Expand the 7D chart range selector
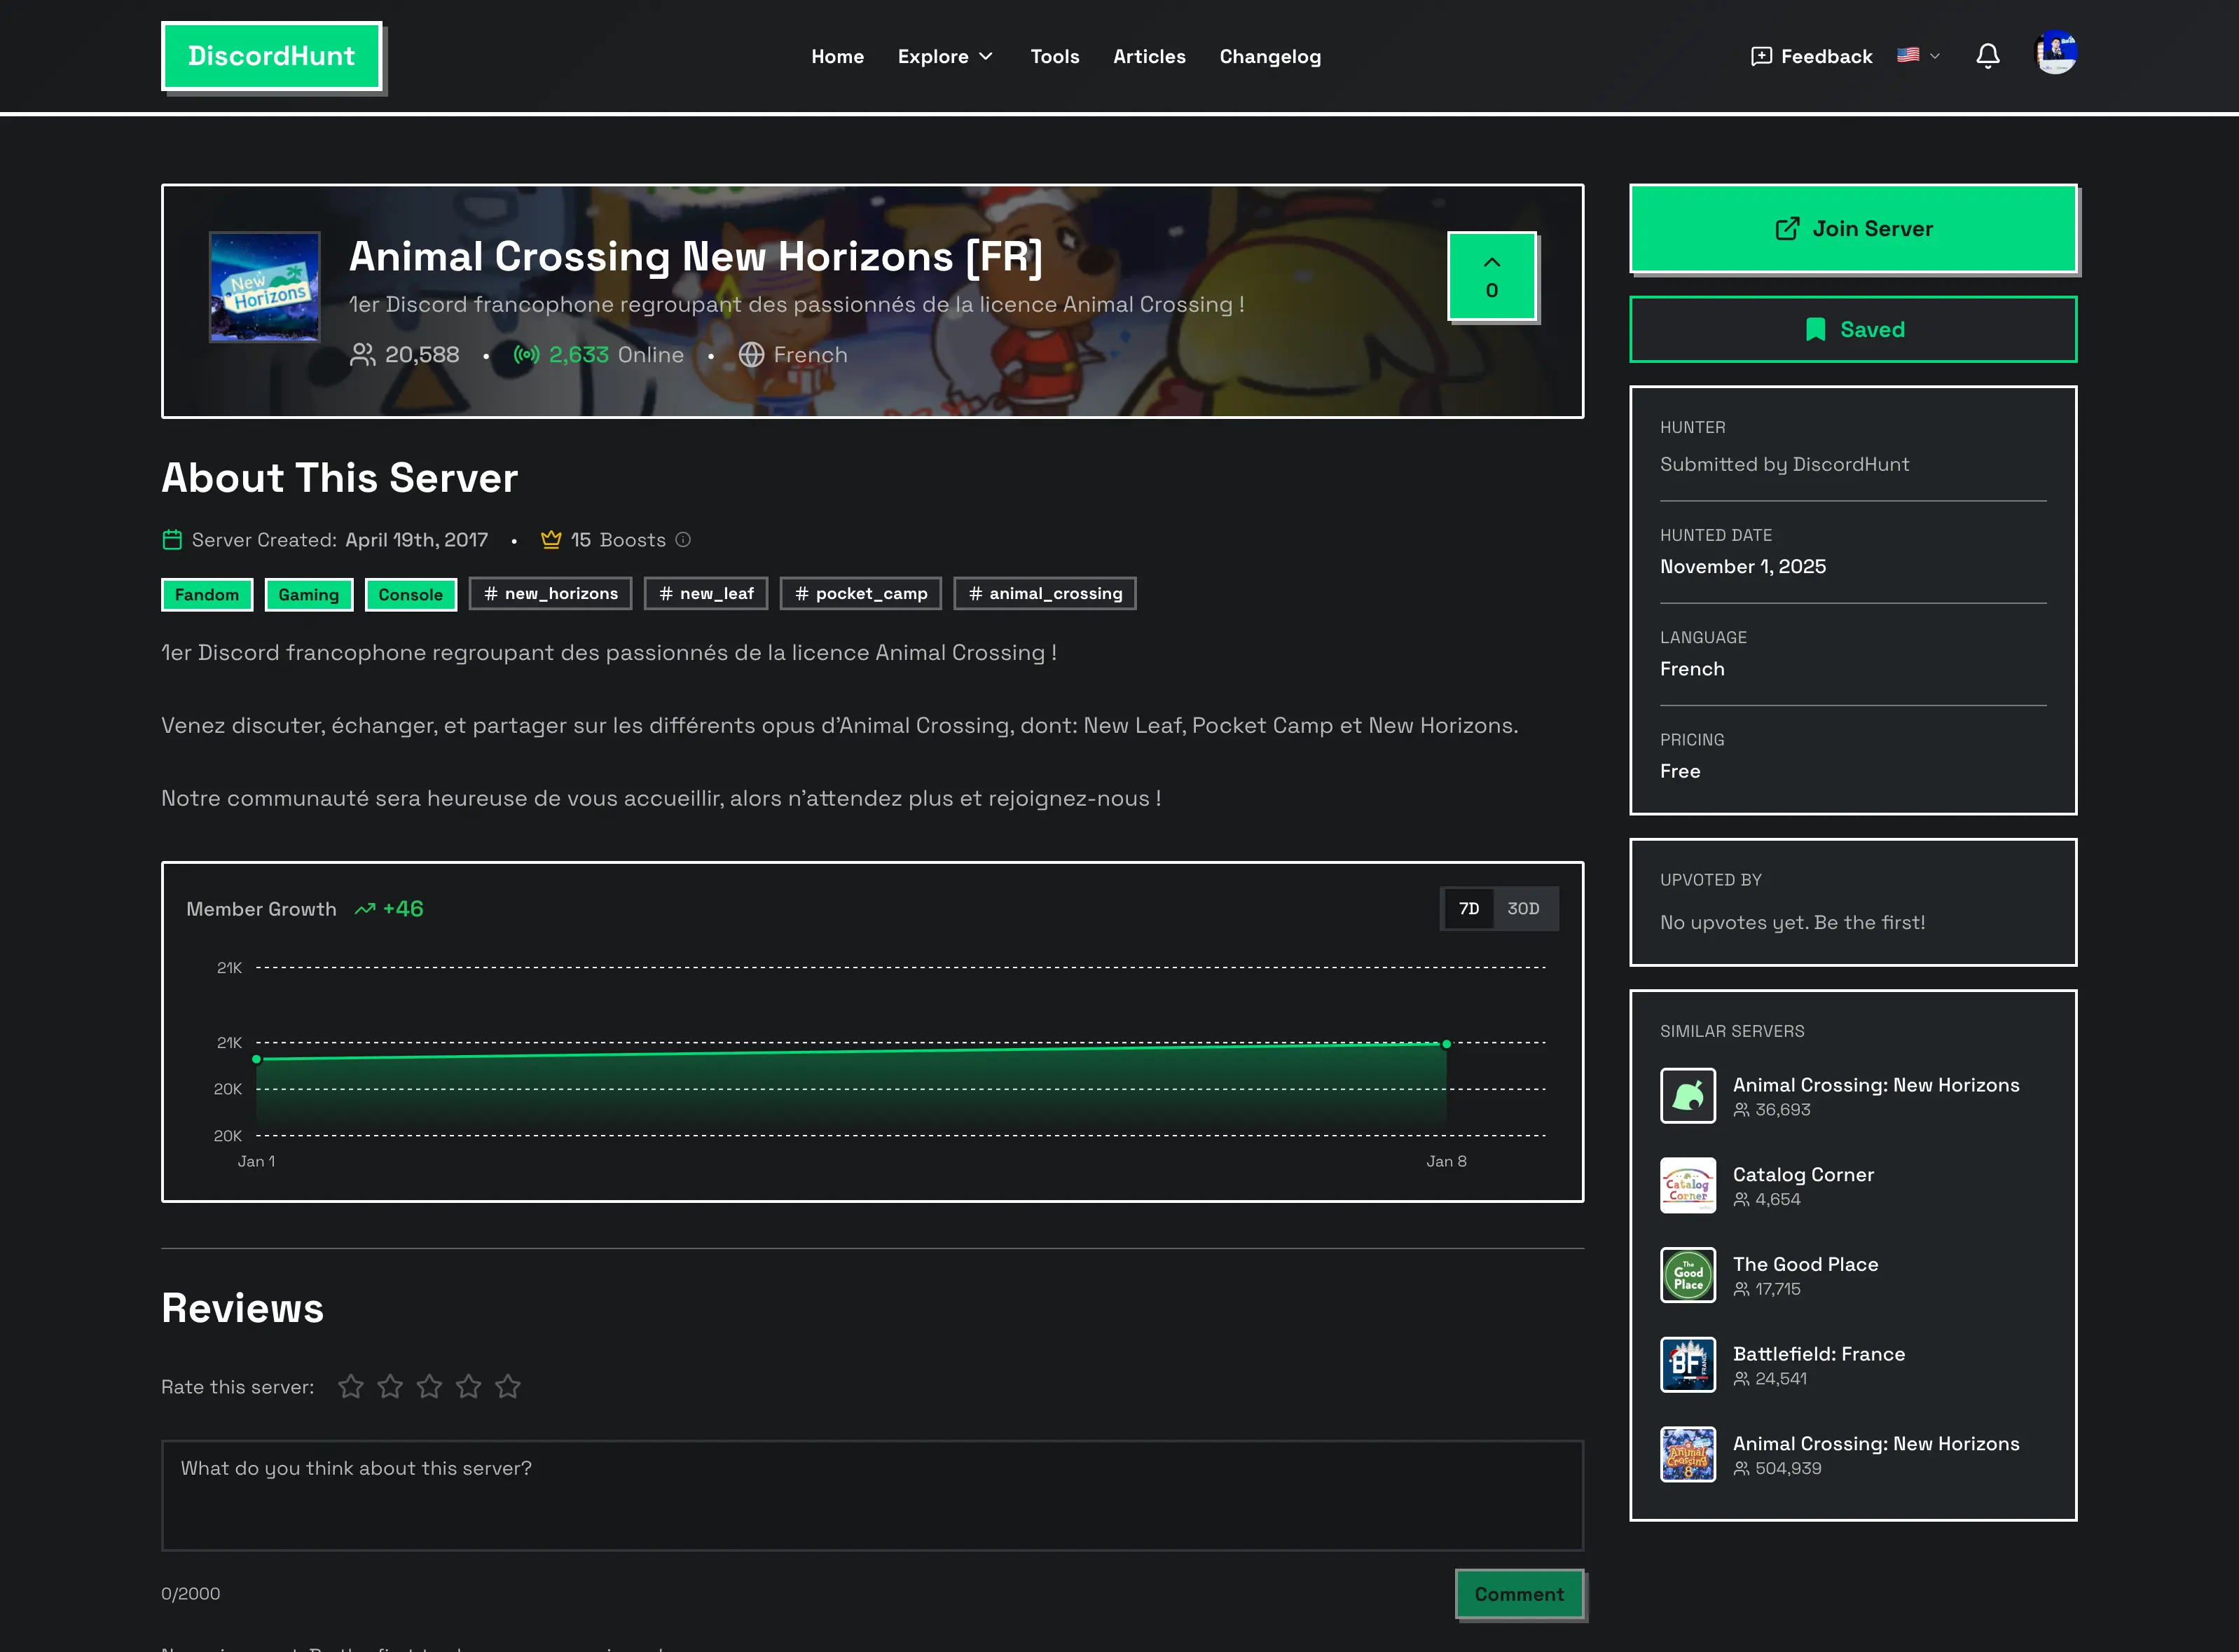Viewport: 2239px width, 1652px height. 1468,908
